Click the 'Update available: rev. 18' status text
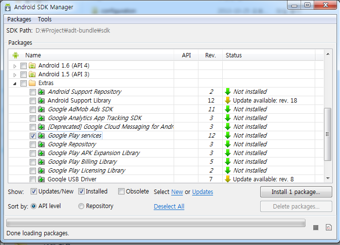Image resolution: width=340 pixels, height=245 pixels. [x=265, y=101]
